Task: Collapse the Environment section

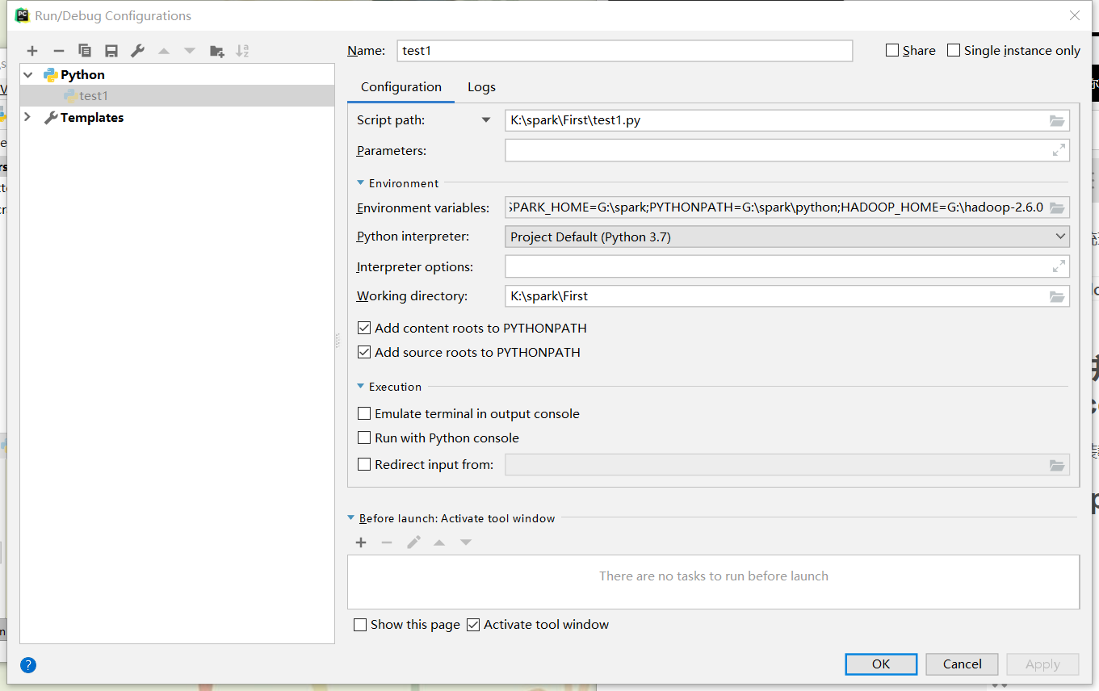Action: (x=360, y=182)
